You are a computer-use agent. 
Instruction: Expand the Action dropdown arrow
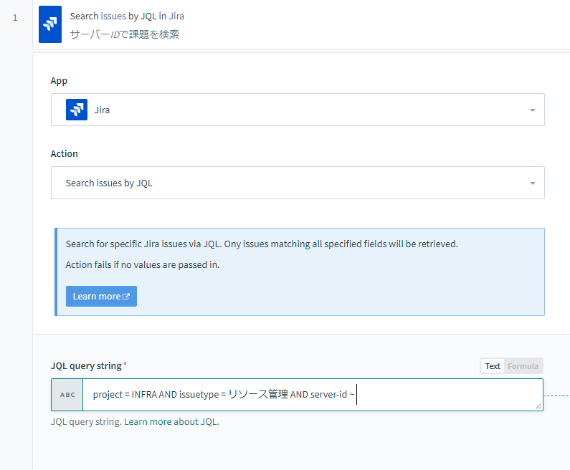(x=533, y=183)
